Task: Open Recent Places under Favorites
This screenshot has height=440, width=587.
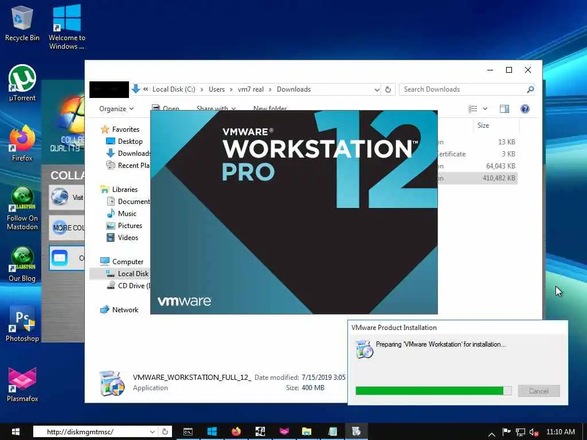Action: (128, 166)
